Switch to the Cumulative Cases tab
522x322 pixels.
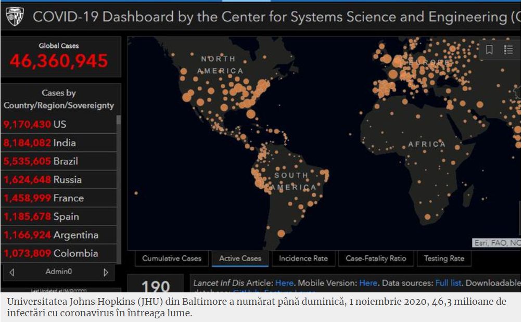[171, 259]
